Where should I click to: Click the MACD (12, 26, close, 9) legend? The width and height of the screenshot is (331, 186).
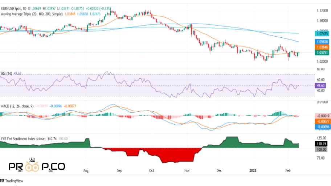pos(17,106)
